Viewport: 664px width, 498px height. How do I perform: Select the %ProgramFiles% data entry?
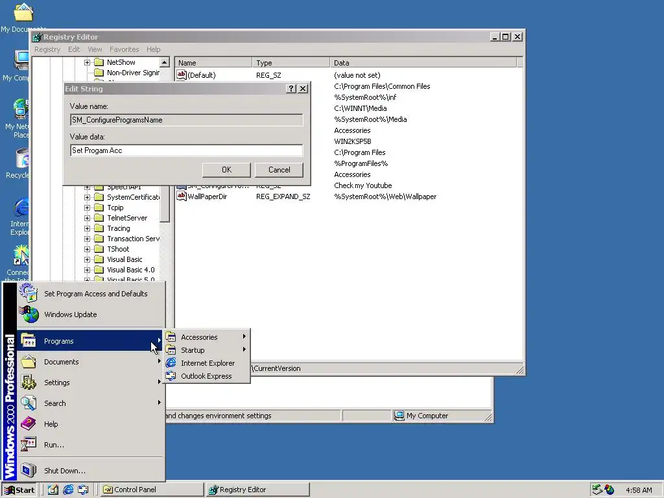tap(361, 163)
